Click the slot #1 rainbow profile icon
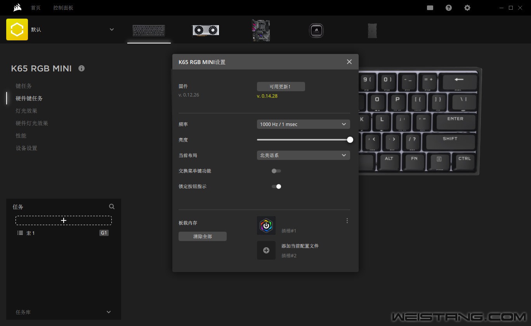The image size is (531, 326). tap(266, 225)
